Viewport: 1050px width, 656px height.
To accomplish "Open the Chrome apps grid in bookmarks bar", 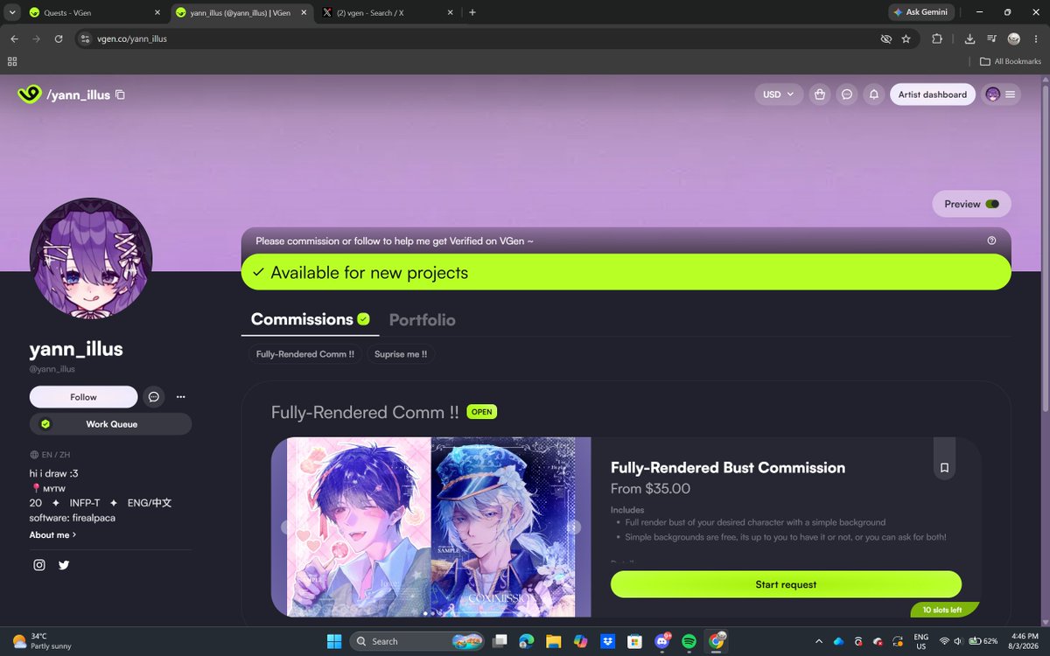I will pos(12,61).
